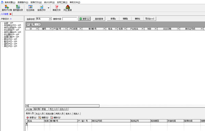Open the 社区救助 toolbar icon

coord(30,8)
